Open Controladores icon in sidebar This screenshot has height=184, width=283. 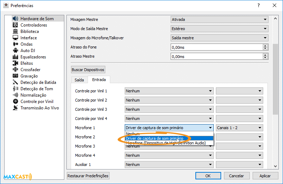tap(15, 25)
